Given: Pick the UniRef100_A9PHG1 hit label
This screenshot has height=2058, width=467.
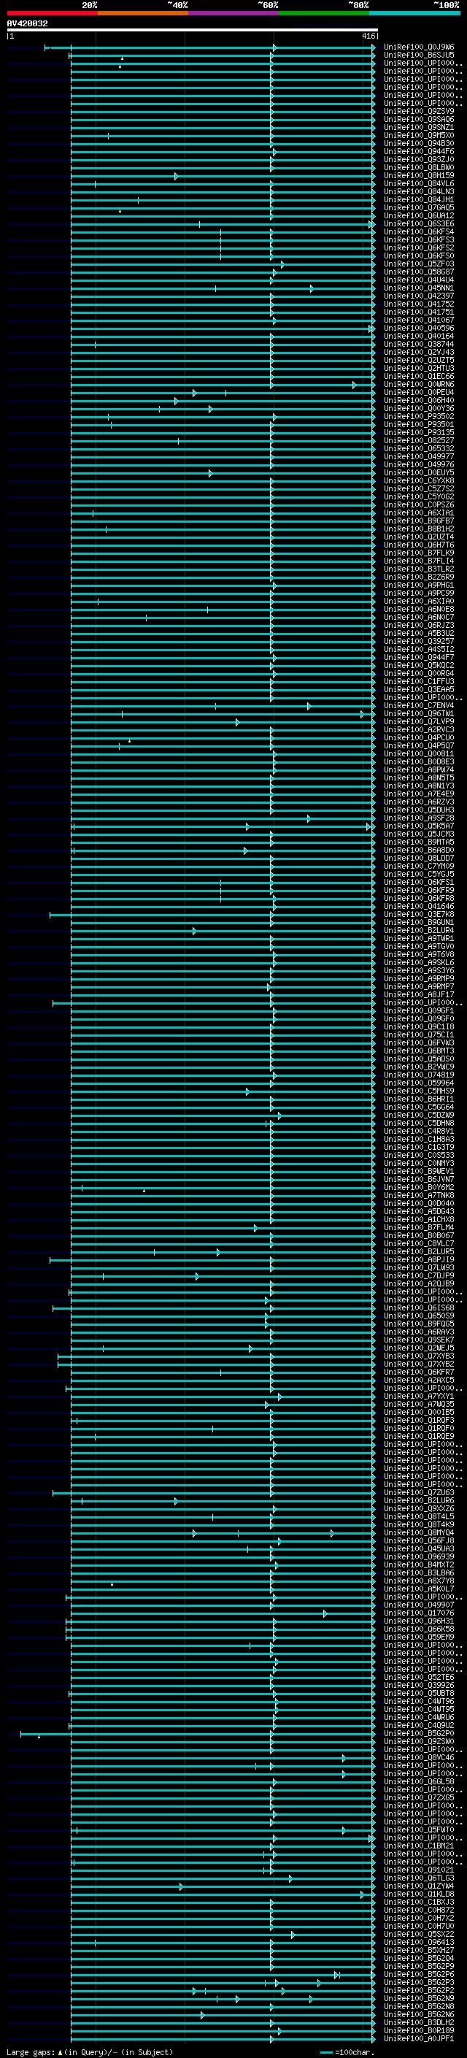Looking at the screenshot, I should pos(418,585).
